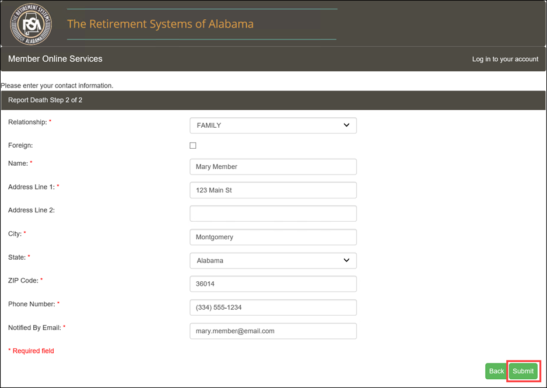Viewport: 547px width, 388px height.
Task: Click the empty Address Line 2 field
Action: pos(273,214)
